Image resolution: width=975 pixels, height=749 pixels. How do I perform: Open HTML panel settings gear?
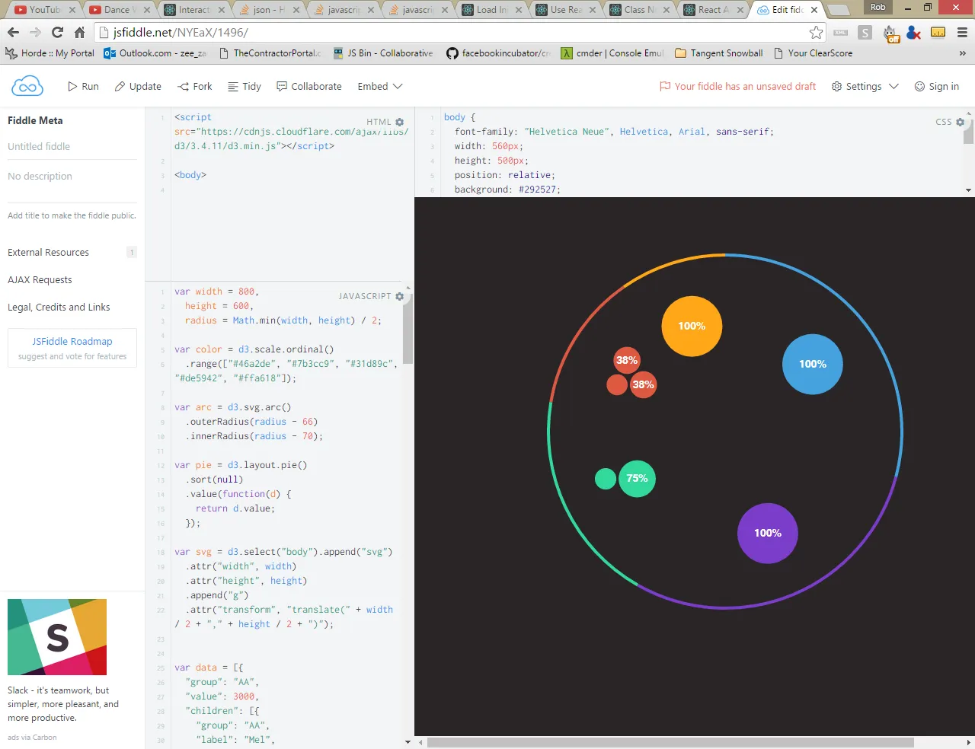tap(400, 122)
